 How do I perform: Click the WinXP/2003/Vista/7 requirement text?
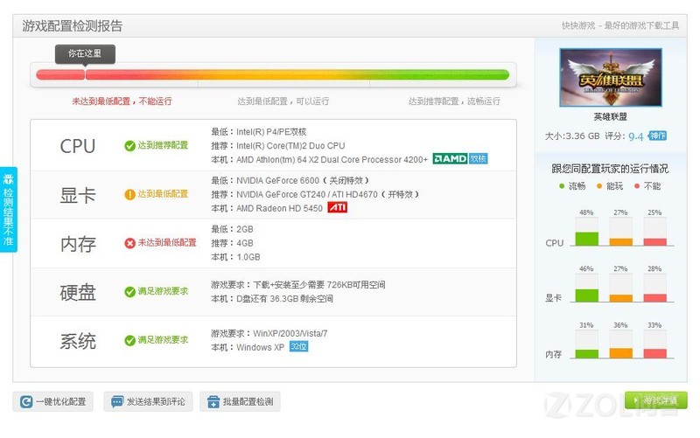pyautogui.click(x=290, y=334)
